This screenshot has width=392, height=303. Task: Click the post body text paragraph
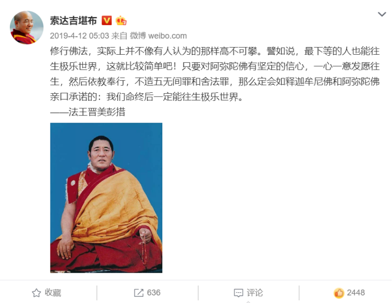[215, 74]
